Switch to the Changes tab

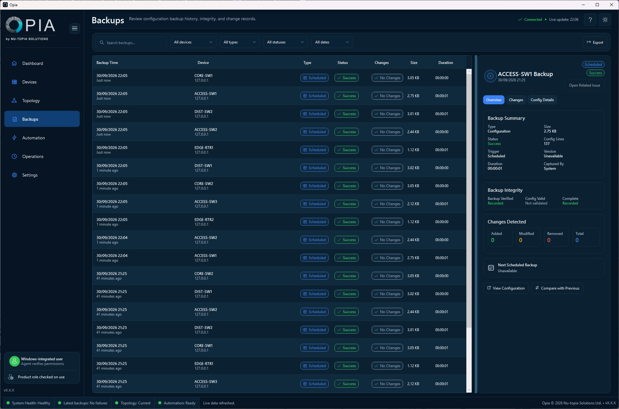click(x=516, y=100)
